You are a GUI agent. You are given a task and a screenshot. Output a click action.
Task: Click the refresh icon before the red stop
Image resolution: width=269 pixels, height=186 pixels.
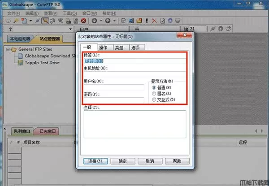point(76,21)
